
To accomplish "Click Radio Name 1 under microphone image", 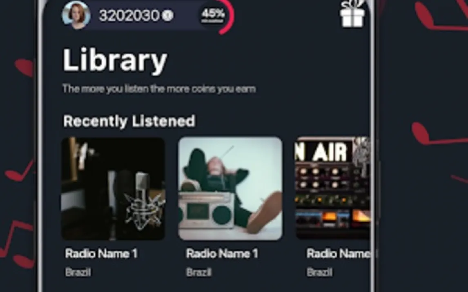I will click(101, 254).
